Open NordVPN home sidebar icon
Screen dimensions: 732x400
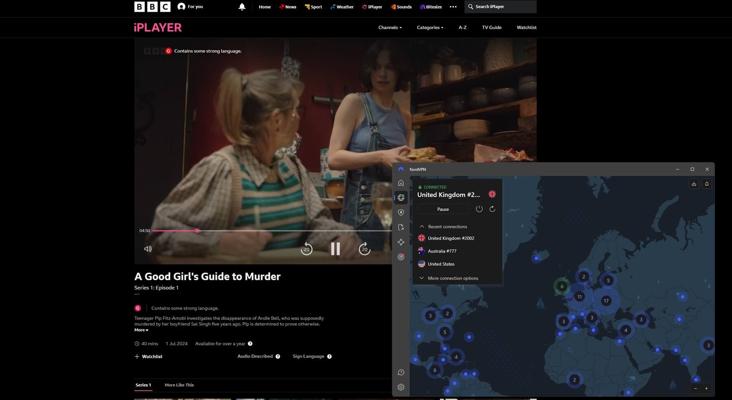point(401,183)
